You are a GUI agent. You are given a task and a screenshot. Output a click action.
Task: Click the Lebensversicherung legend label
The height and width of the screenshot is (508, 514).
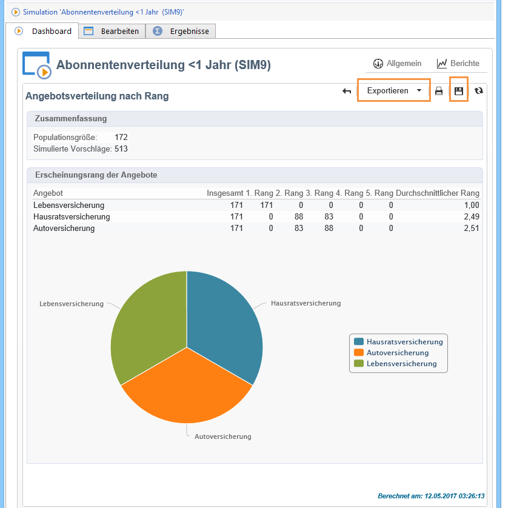(401, 363)
